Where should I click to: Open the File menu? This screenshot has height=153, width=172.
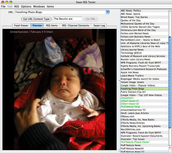coord(3,6)
